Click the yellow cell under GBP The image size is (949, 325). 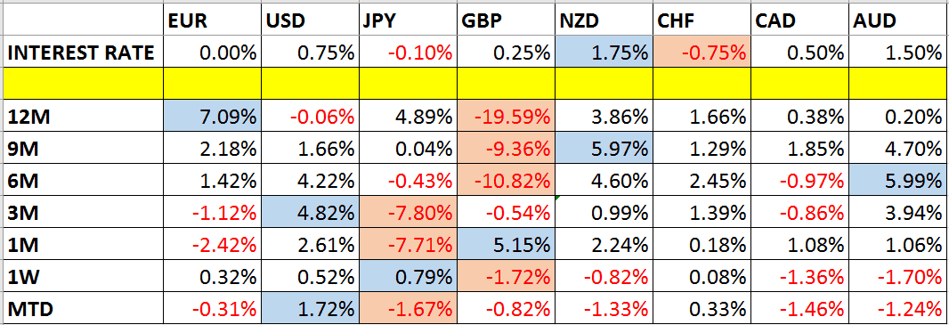click(x=506, y=84)
